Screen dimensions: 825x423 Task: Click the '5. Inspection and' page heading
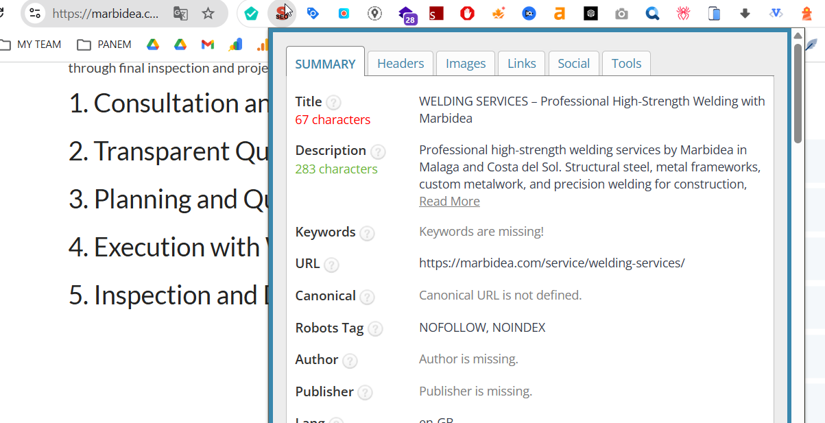(168, 295)
